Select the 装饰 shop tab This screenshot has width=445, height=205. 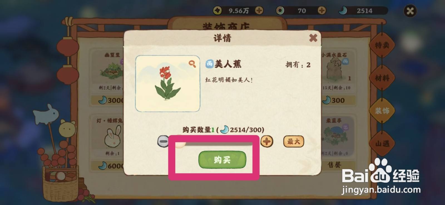[382, 111]
